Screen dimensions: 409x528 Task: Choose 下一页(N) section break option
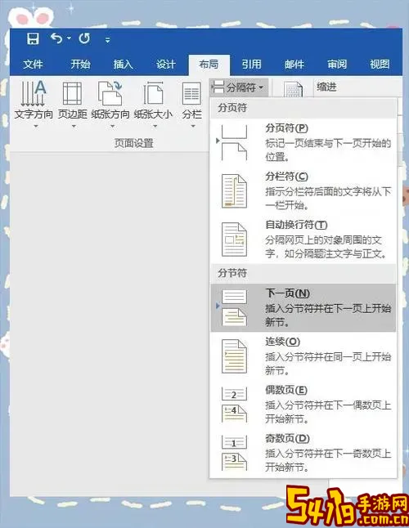point(303,308)
